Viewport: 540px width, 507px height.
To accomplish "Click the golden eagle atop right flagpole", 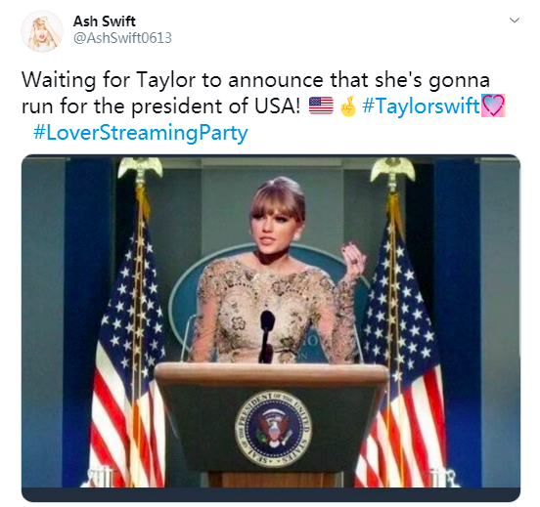I will point(392,169).
